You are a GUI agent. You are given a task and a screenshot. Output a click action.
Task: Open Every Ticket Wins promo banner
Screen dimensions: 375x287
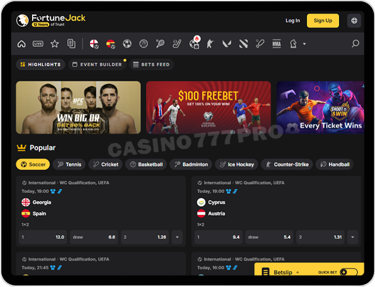coord(320,107)
